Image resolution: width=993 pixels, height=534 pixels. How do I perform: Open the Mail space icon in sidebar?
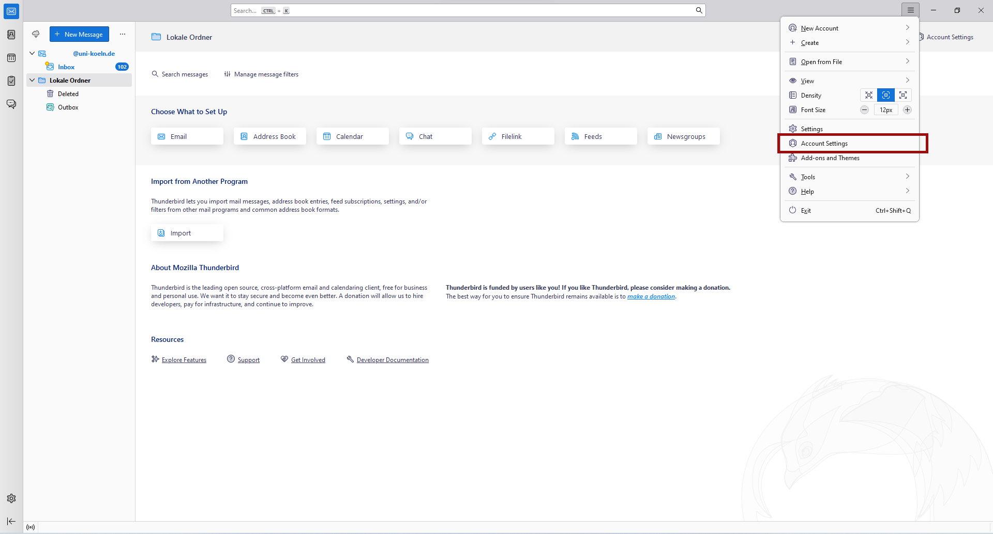click(x=11, y=11)
